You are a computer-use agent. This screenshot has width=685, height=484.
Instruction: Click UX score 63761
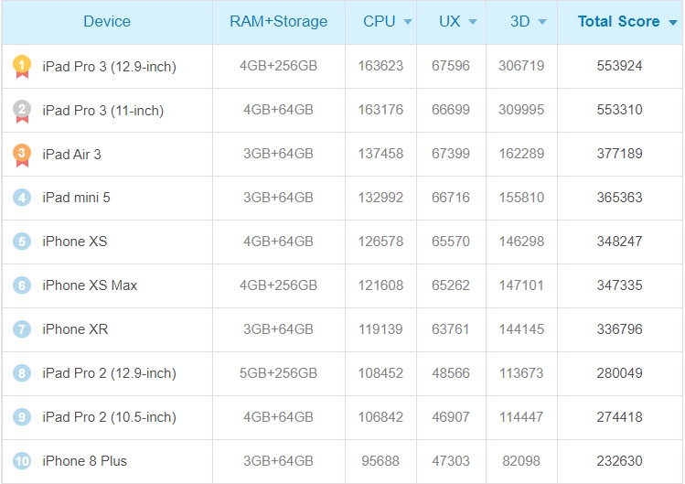click(x=451, y=329)
